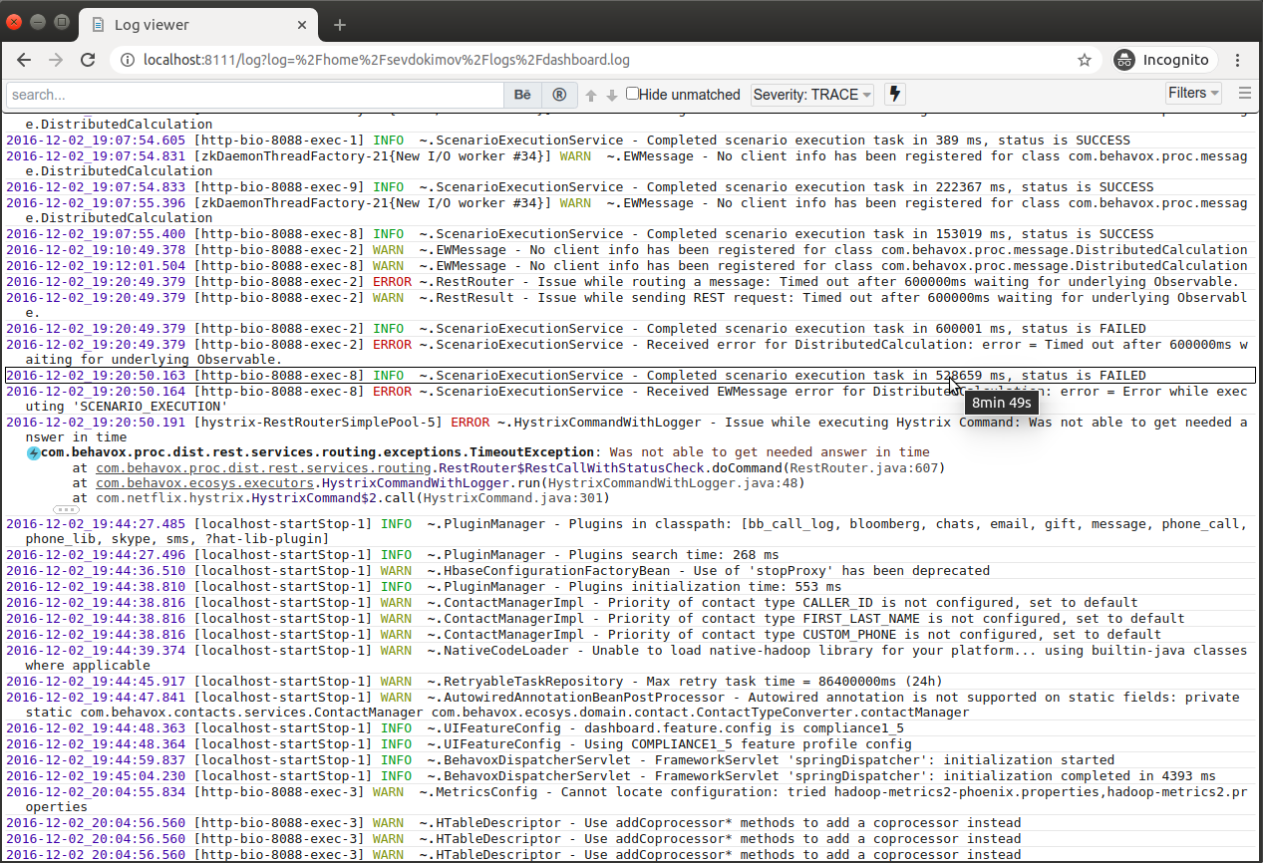
Task: Jump to previous match with up arrow
Action: click(x=590, y=95)
